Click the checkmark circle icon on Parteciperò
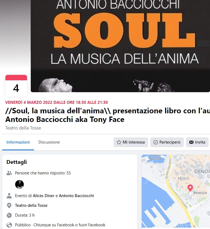 coord(156,142)
